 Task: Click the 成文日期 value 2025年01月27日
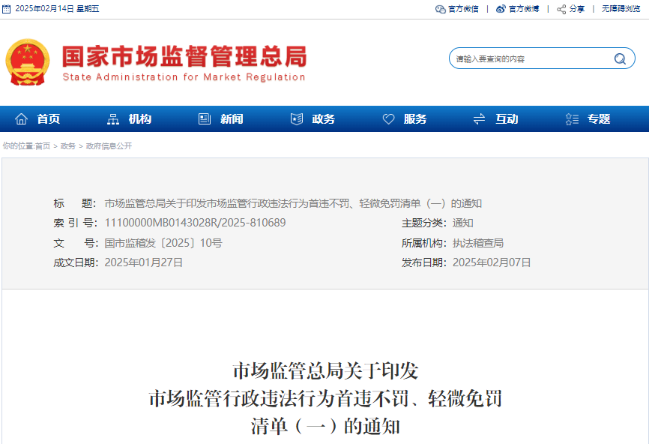(x=143, y=262)
